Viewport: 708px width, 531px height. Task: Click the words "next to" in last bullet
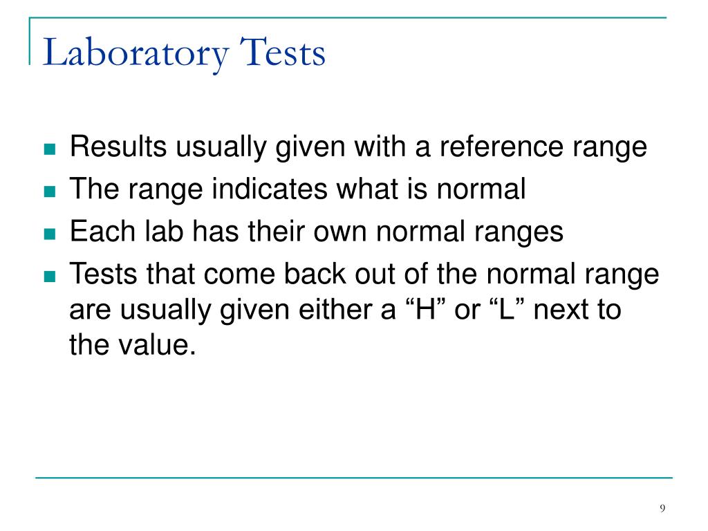(577, 310)
